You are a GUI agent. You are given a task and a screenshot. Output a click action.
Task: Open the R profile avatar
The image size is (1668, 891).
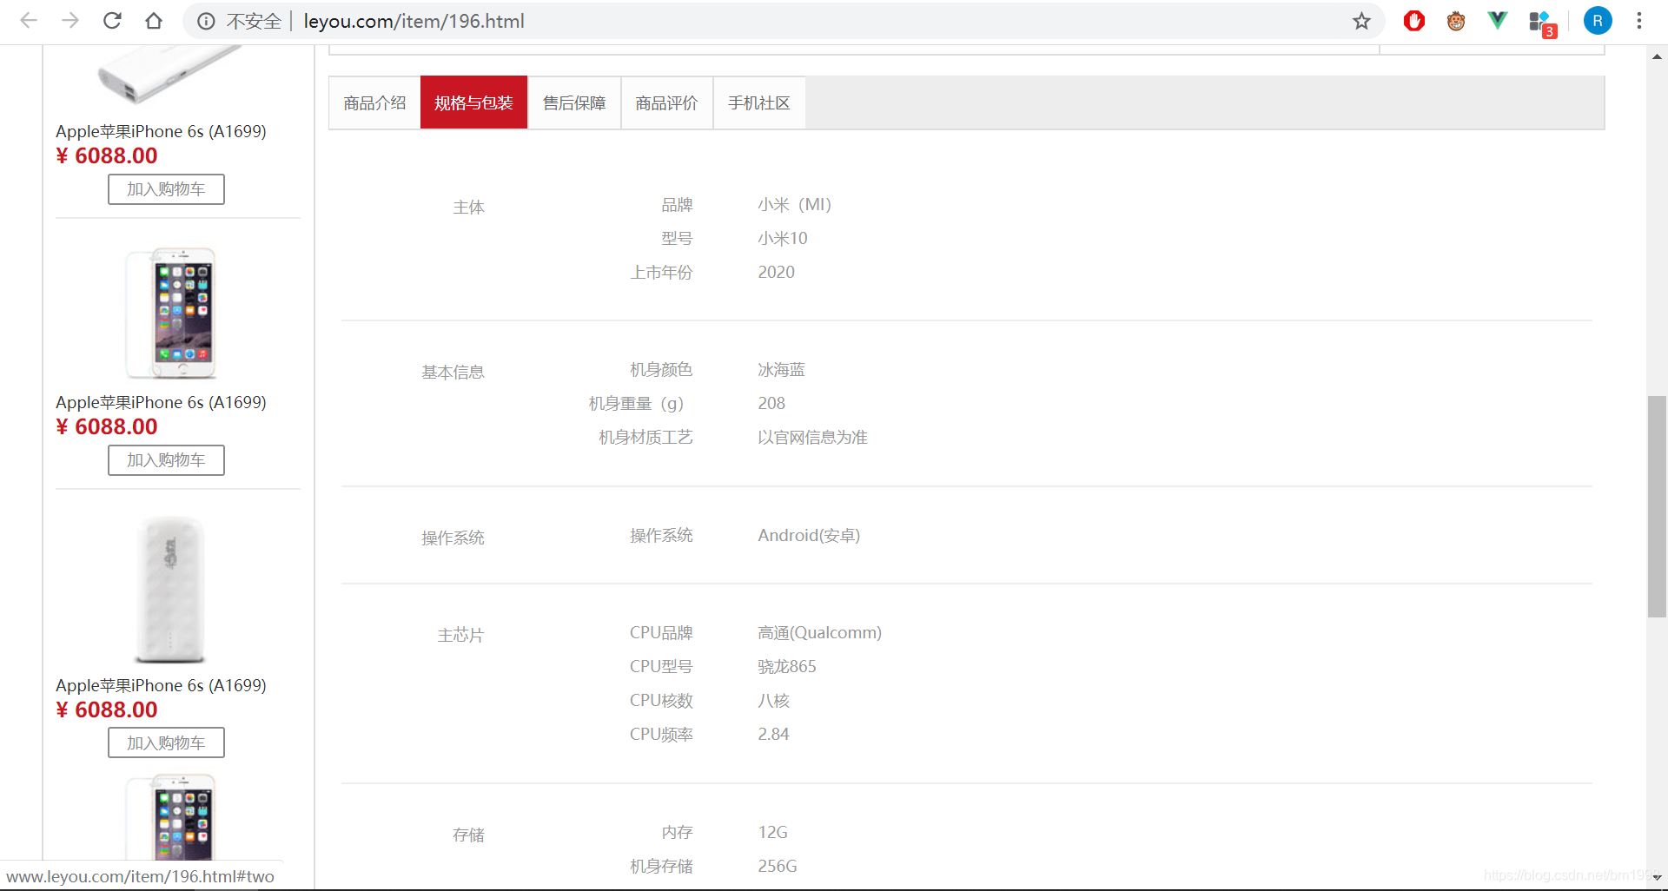(x=1598, y=21)
